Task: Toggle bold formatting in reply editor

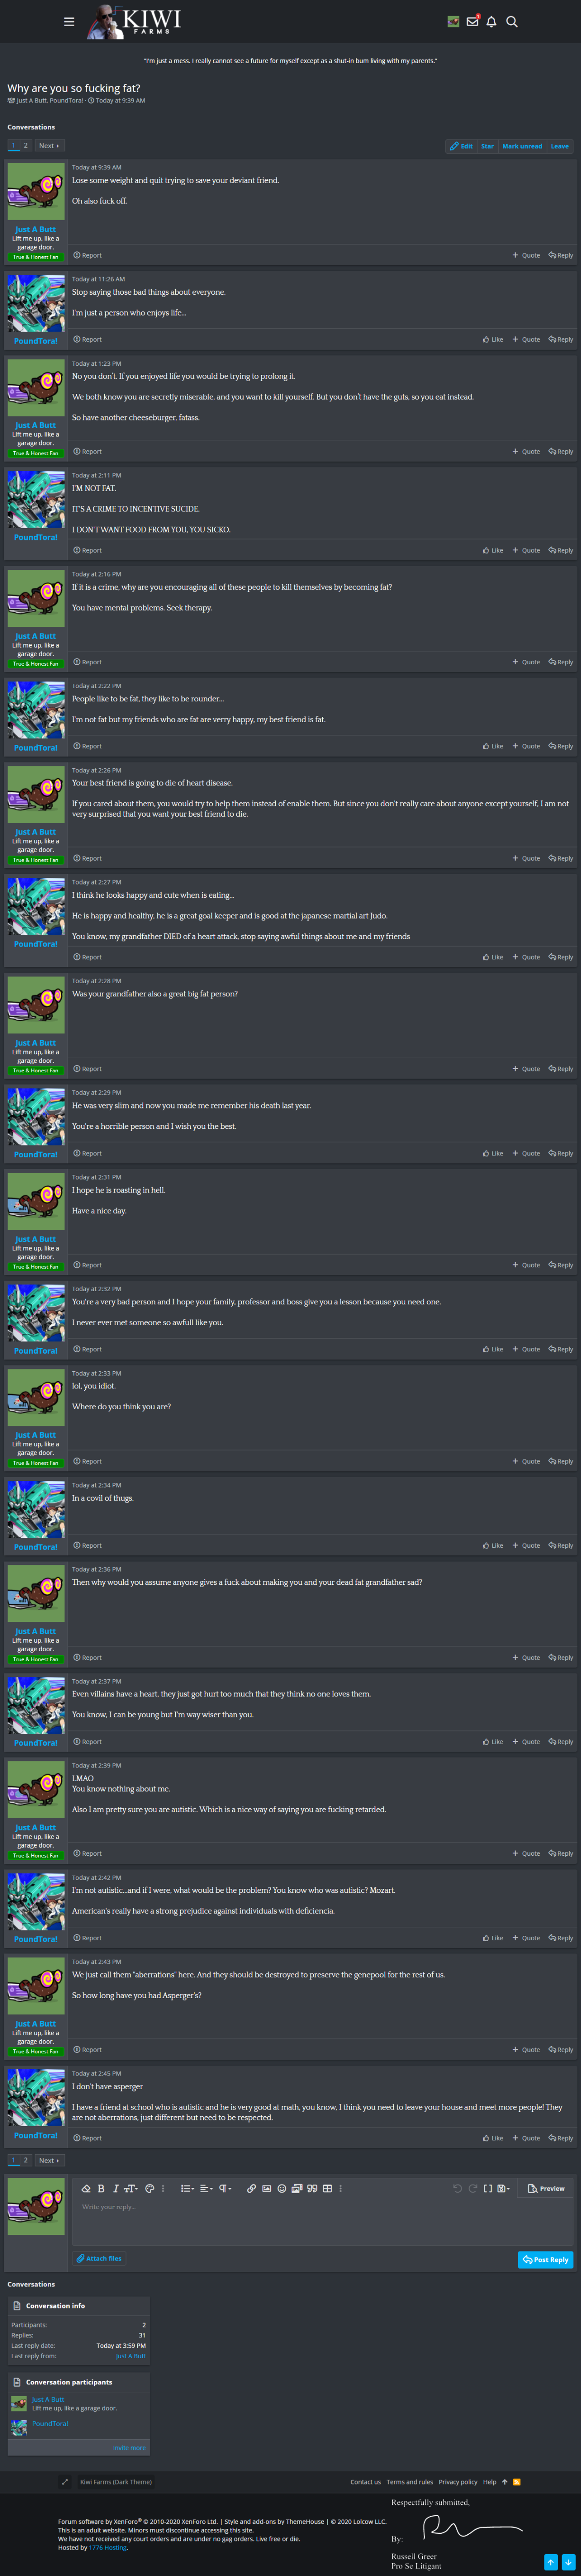Action: point(101,2188)
